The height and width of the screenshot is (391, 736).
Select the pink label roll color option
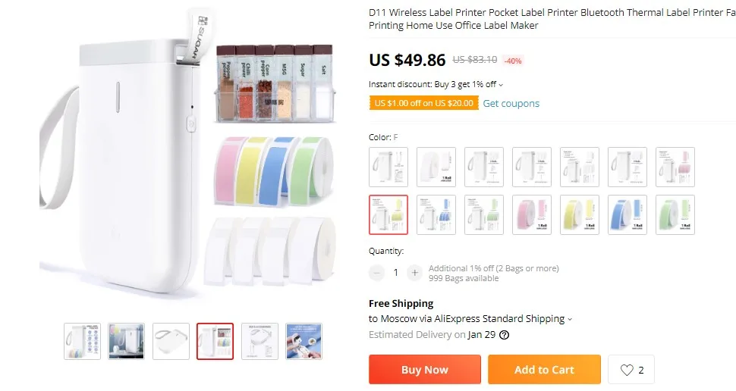click(532, 214)
